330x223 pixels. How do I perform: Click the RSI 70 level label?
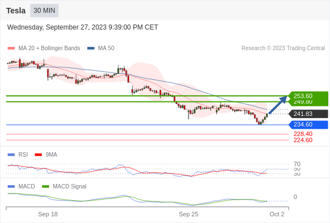[x=297, y=164]
